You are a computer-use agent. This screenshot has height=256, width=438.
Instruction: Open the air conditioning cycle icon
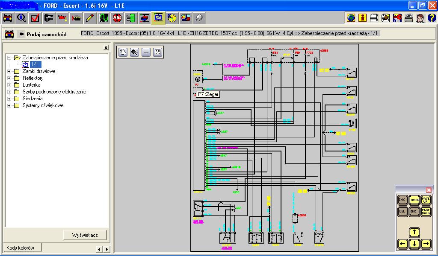pyautogui.click(x=145, y=18)
